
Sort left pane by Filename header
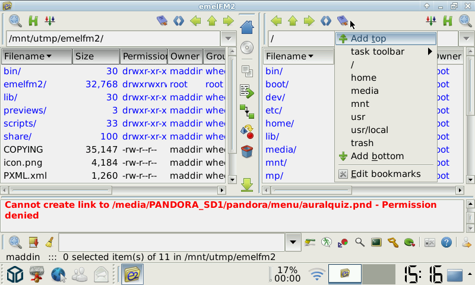pyautogui.click(x=37, y=56)
